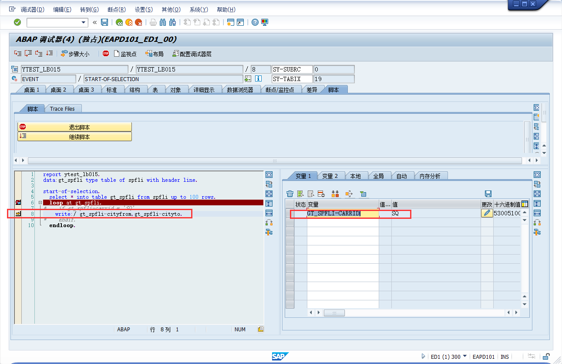Click the SY-TABIX field value 19
Screen dimensions: 562x364
click(334, 79)
